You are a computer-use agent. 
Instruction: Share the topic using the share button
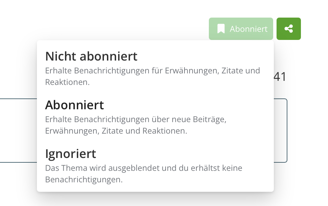[288, 29]
